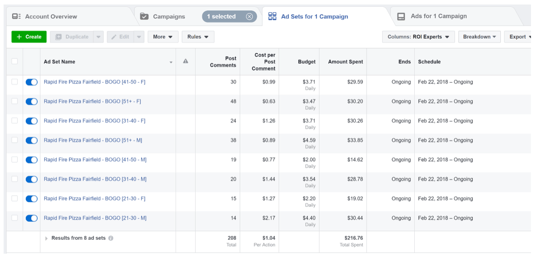540x260 pixels.
Task: Open ad set Rapid Fire Pizza Fairfield - BOGO [51+ - F]
Action: 92,101
